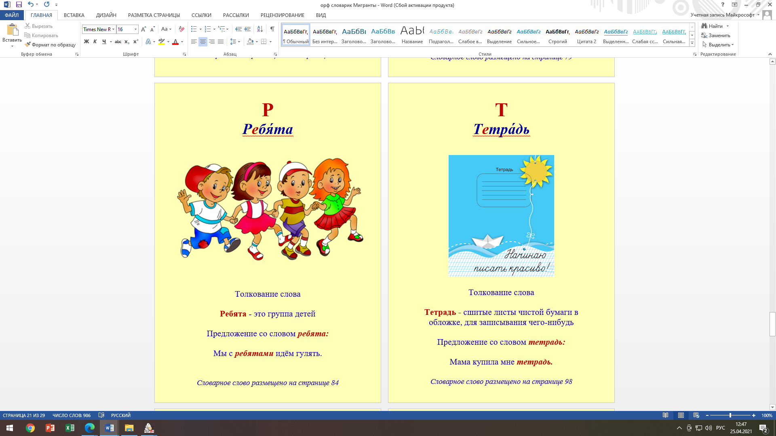Open Excel from the Windows taskbar
Screen dimensions: 776x436
pyautogui.click(x=70, y=428)
